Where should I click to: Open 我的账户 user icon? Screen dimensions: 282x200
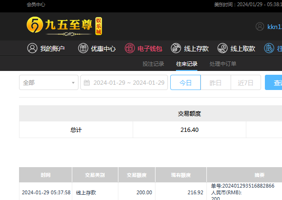pos(32,48)
